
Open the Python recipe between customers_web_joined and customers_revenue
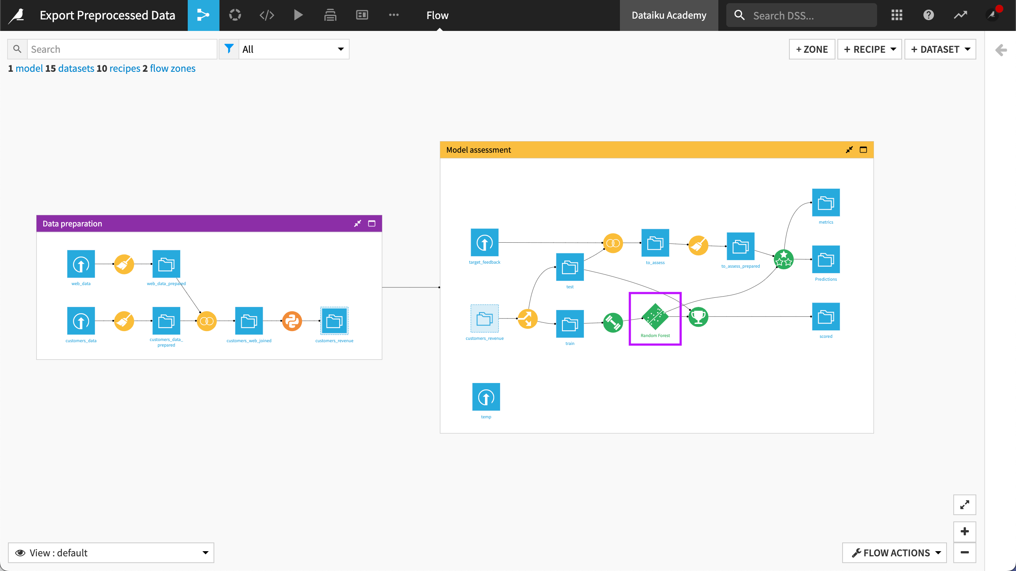(292, 321)
